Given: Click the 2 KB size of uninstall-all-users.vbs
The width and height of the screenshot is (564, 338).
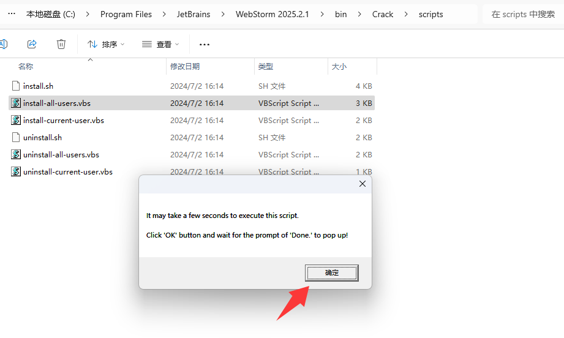Looking at the screenshot, I should click(364, 155).
